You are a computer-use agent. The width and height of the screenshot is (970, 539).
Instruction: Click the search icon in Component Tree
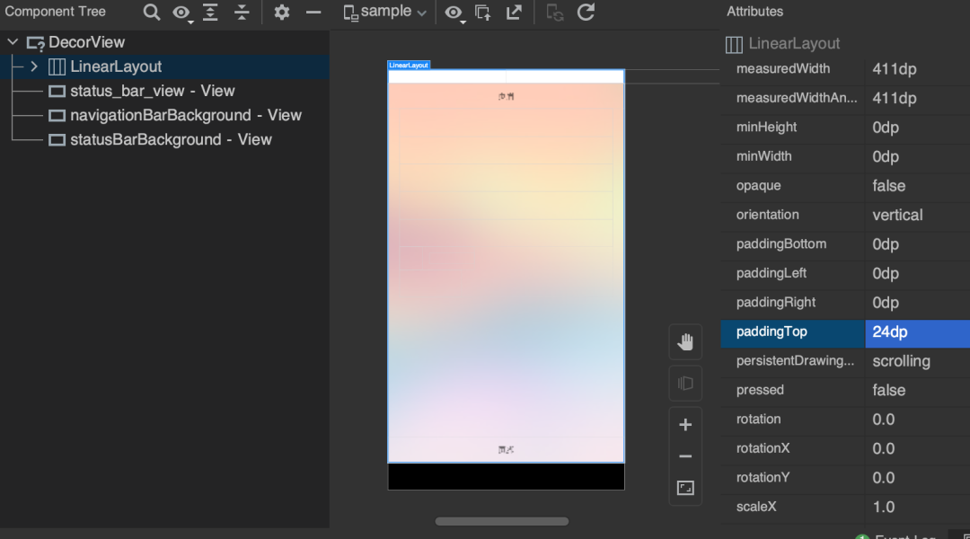152,13
